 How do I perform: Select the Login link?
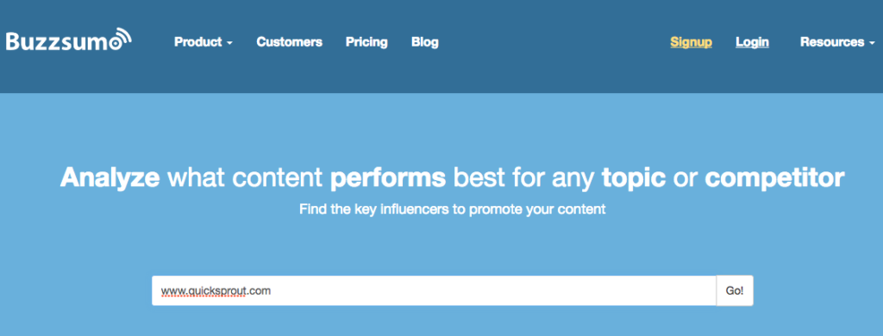click(752, 42)
